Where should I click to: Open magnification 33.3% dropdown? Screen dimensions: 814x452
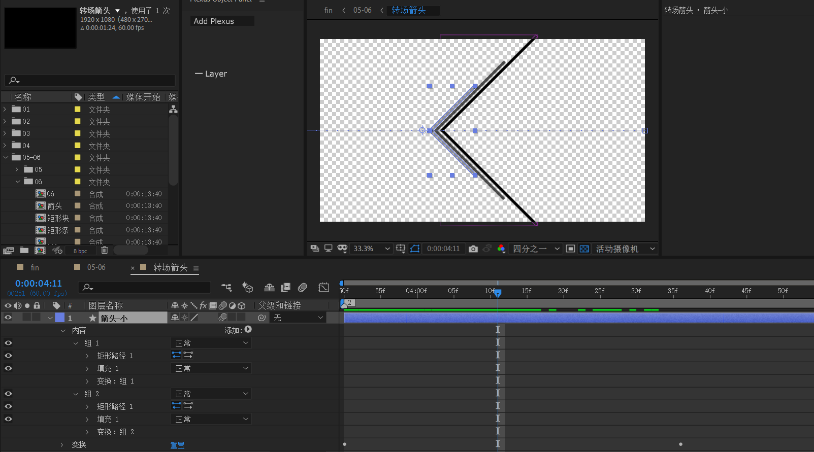(x=372, y=249)
